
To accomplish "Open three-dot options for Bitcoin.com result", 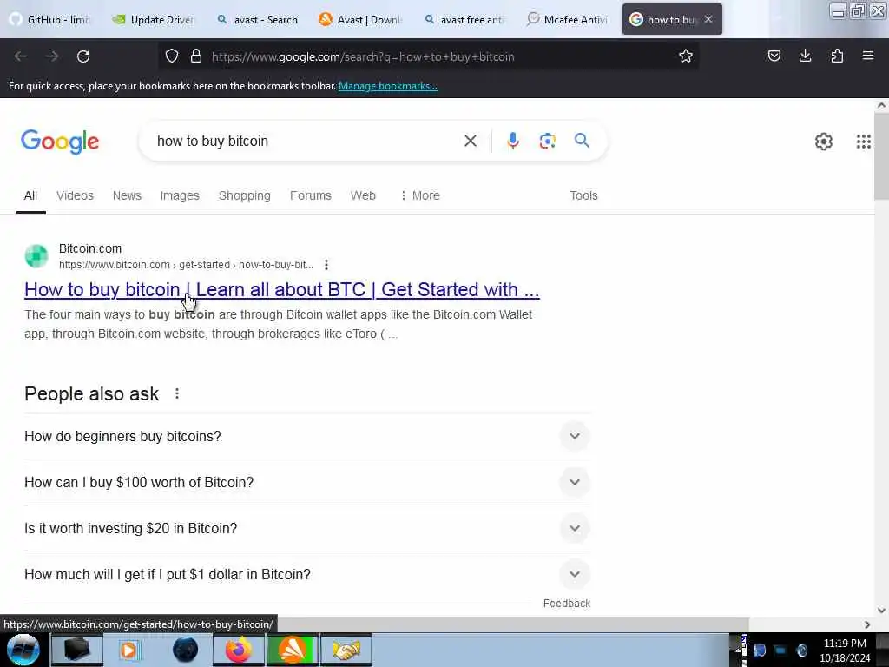I will [326, 265].
